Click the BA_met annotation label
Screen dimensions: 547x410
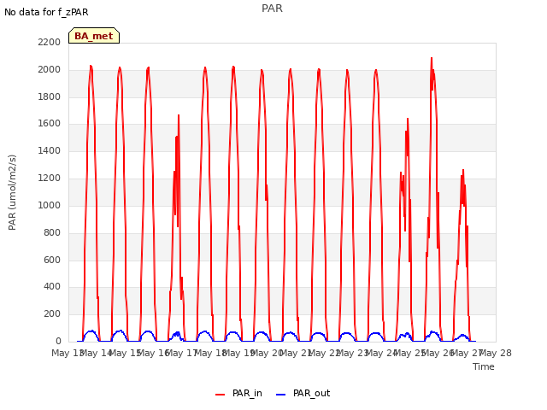tap(94, 36)
